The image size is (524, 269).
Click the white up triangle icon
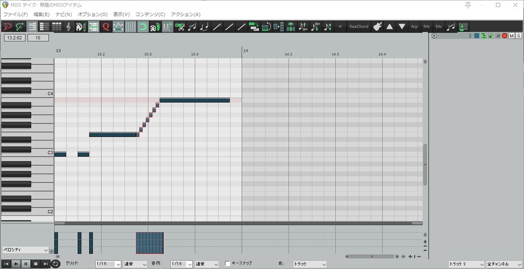[x=389, y=27]
